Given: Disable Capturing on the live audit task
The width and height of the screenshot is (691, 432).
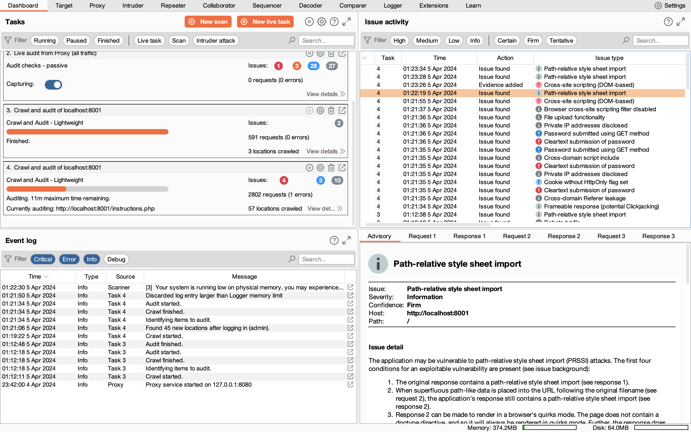Looking at the screenshot, I should pyautogui.click(x=53, y=85).
